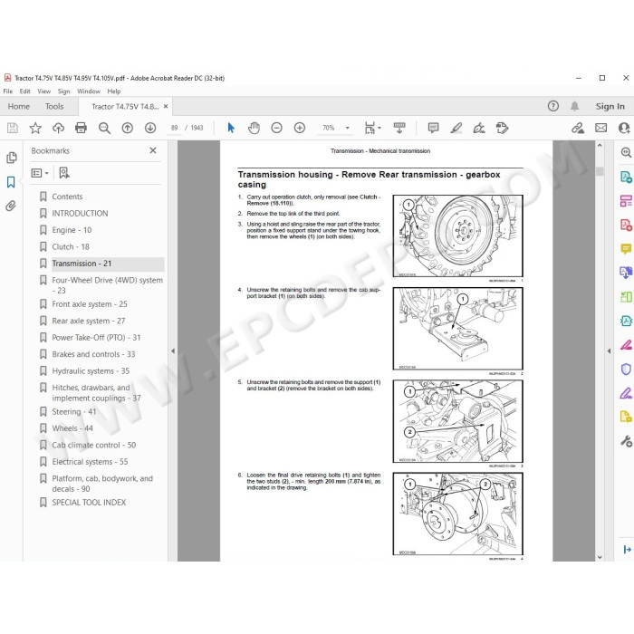Open the bookmarks Options dropdown
The width and height of the screenshot is (634, 634).
coord(40,173)
